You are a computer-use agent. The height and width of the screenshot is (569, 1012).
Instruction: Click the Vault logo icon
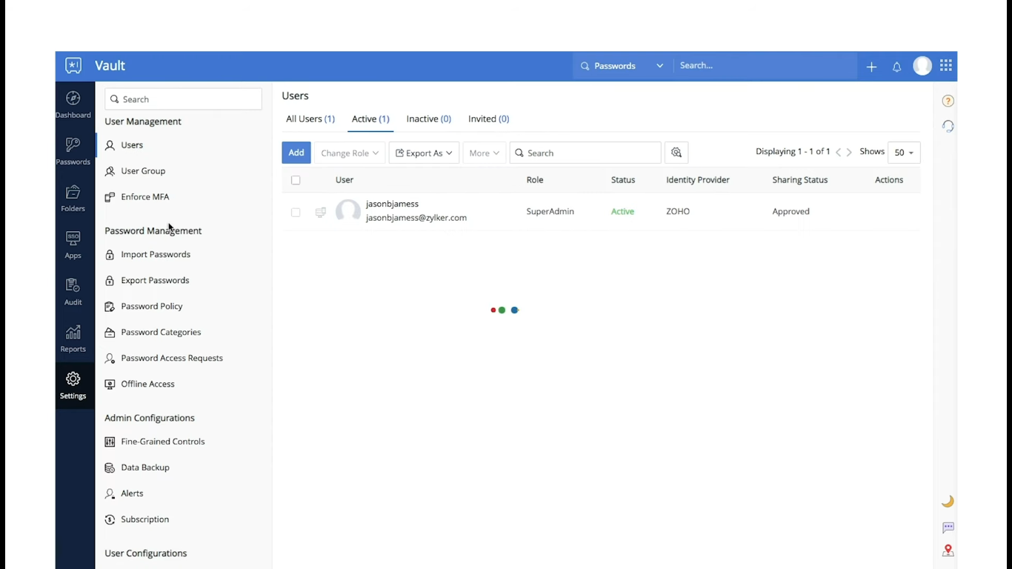pyautogui.click(x=73, y=66)
